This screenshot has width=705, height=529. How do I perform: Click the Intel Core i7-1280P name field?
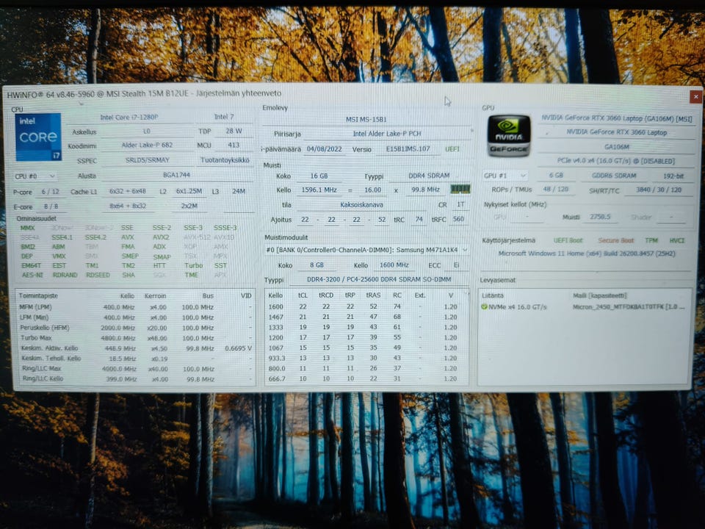point(129,117)
